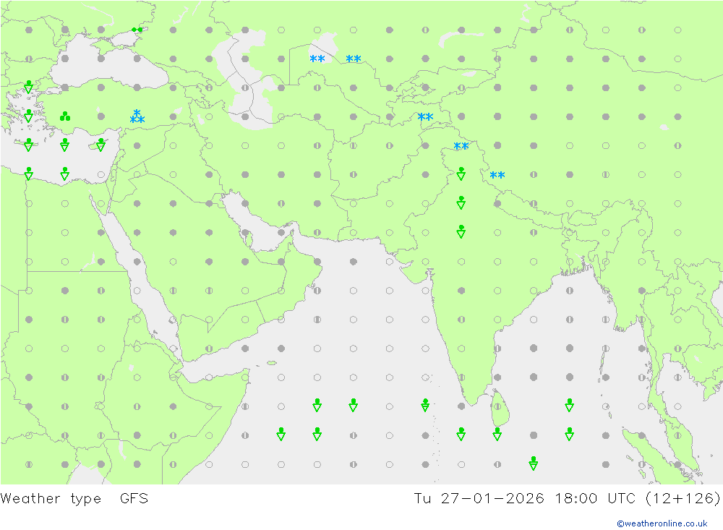Select the 'Tu 27-01-2026 18:00 UTC (12+126)' timestamp
Image resolution: width=723 pixels, height=530 pixels.
(x=567, y=498)
